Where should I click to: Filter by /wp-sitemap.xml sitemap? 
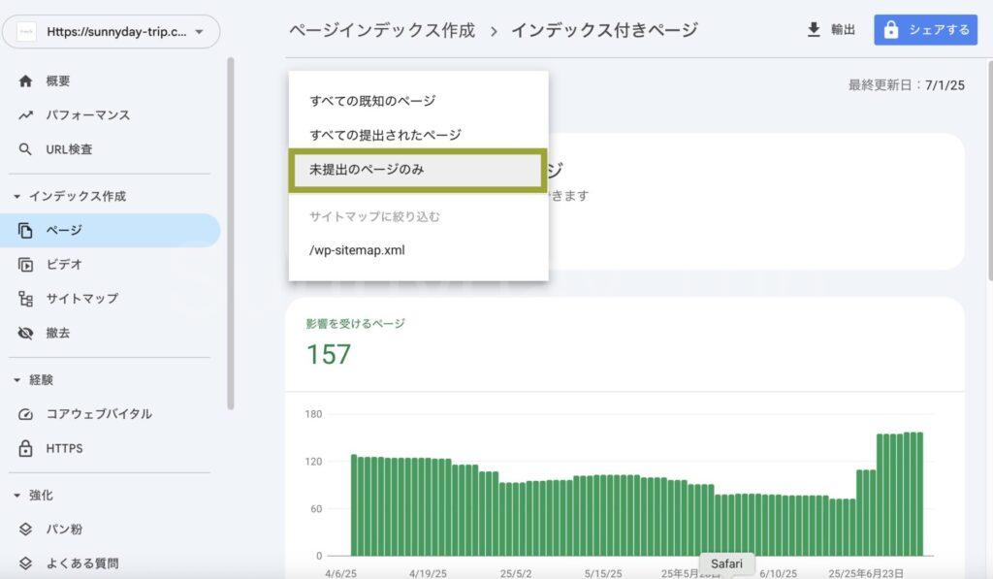tap(357, 250)
